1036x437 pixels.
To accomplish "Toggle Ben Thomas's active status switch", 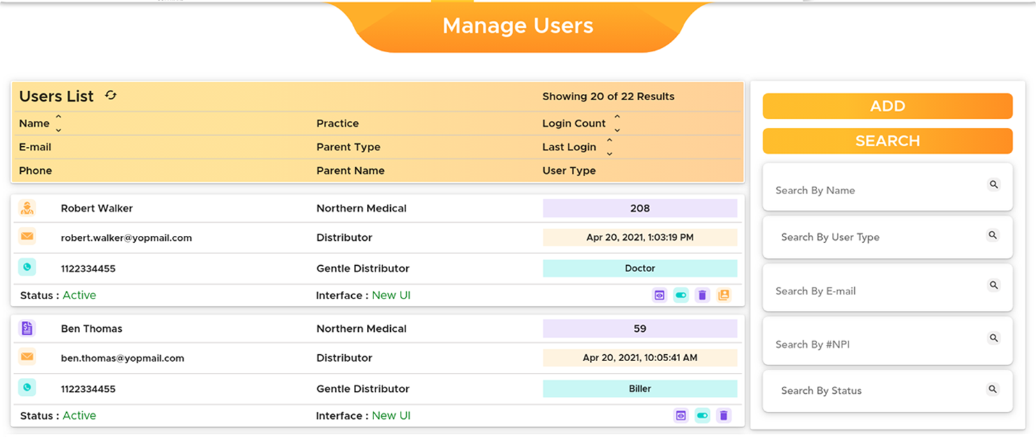I will [x=702, y=415].
